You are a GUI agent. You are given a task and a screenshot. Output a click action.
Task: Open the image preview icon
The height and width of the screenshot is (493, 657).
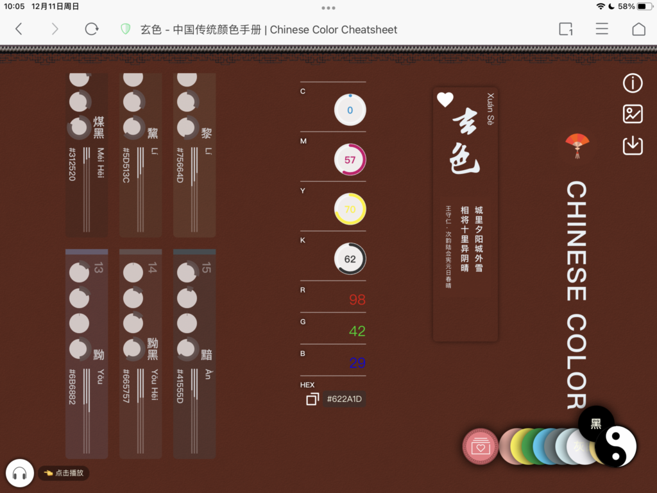click(633, 114)
